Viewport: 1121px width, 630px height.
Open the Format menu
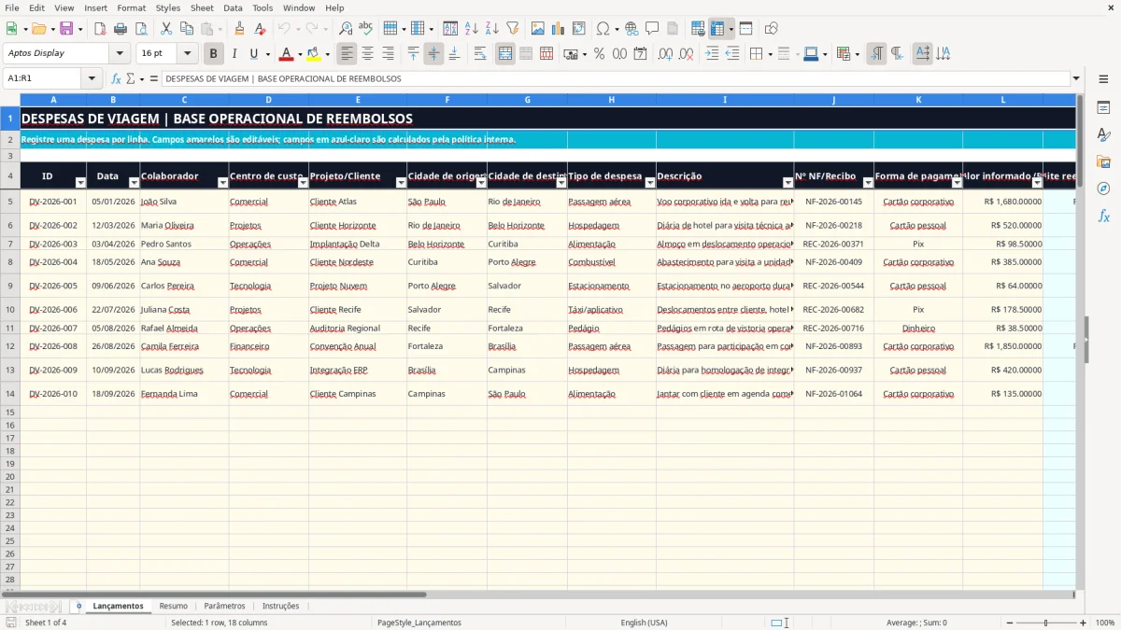point(131,7)
